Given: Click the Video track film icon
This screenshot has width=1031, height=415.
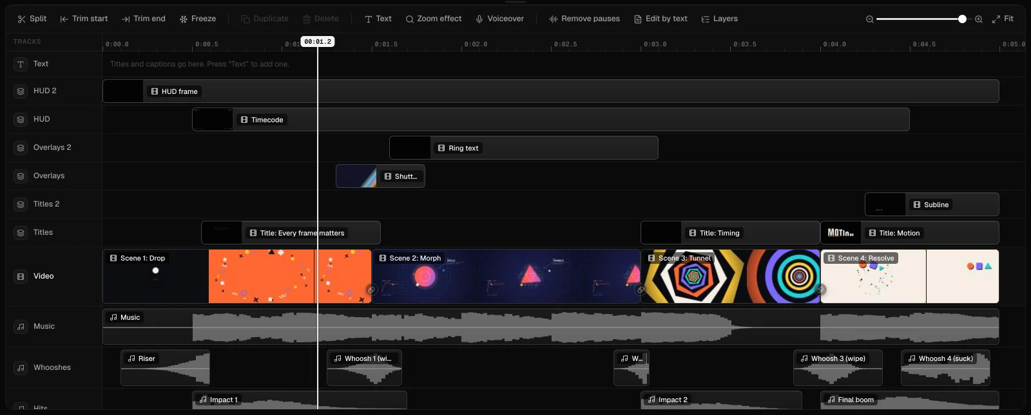Looking at the screenshot, I should click(x=21, y=277).
